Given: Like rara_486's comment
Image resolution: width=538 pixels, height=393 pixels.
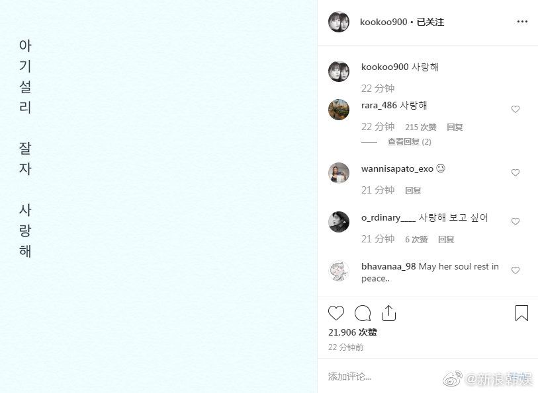Looking at the screenshot, I should [x=516, y=109].
